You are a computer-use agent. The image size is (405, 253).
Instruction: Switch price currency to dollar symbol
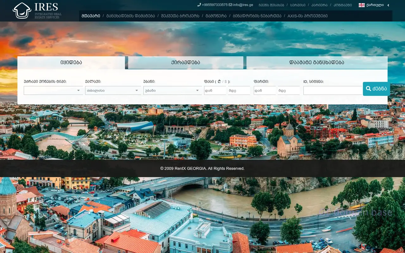226,82
